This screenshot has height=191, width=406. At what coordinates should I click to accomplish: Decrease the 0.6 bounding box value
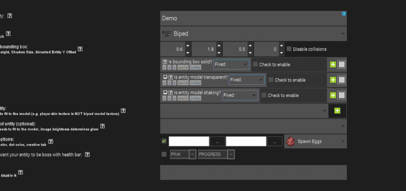(x=188, y=52)
